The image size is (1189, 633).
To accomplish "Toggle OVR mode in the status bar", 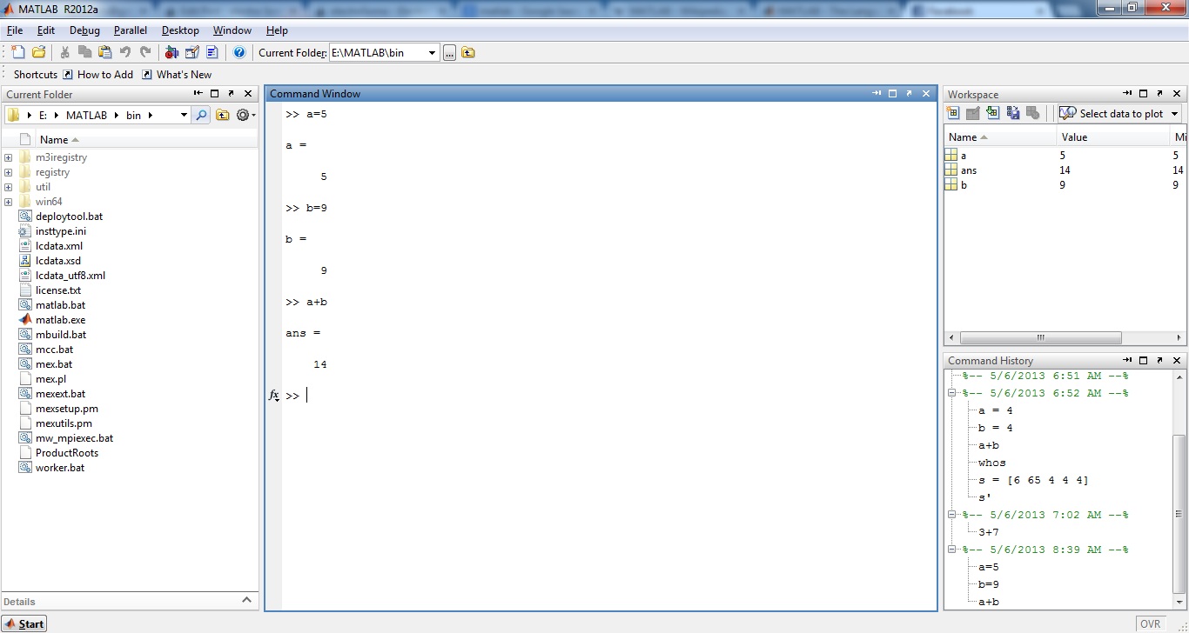I will pyautogui.click(x=1151, y=623).
